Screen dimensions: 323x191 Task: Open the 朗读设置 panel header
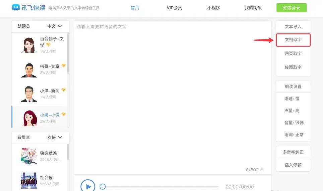pyautogui.click(x=293, y=86)
